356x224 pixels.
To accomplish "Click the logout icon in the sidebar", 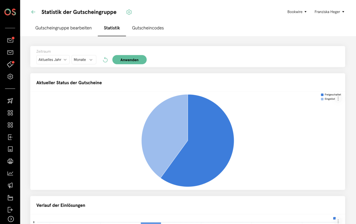I will pos(10,210).
